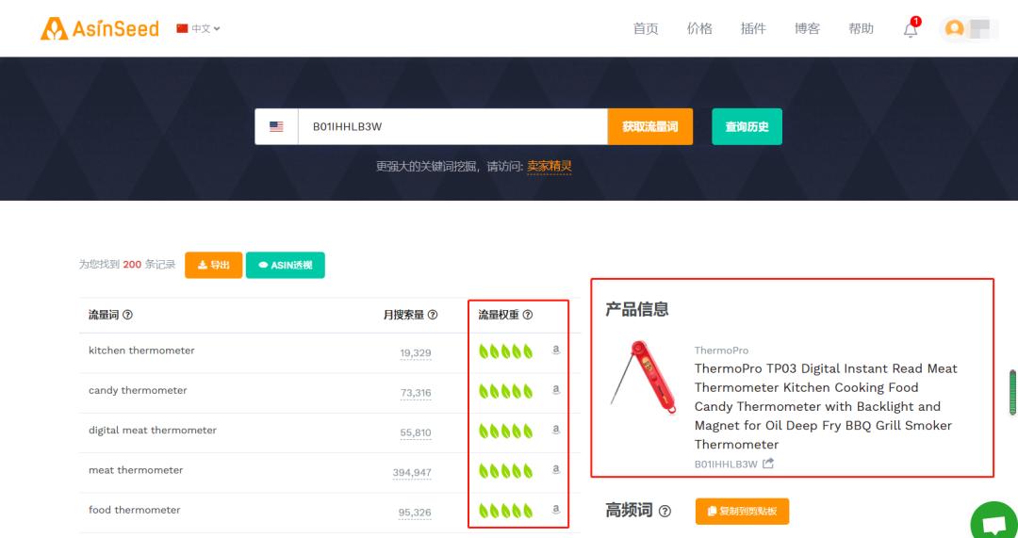Click search volume 55,810
The image size is (1018, 538).
point(416,432)
